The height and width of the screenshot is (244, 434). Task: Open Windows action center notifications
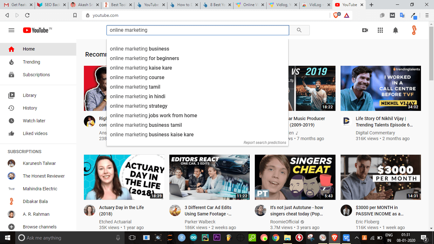[424, 238]
